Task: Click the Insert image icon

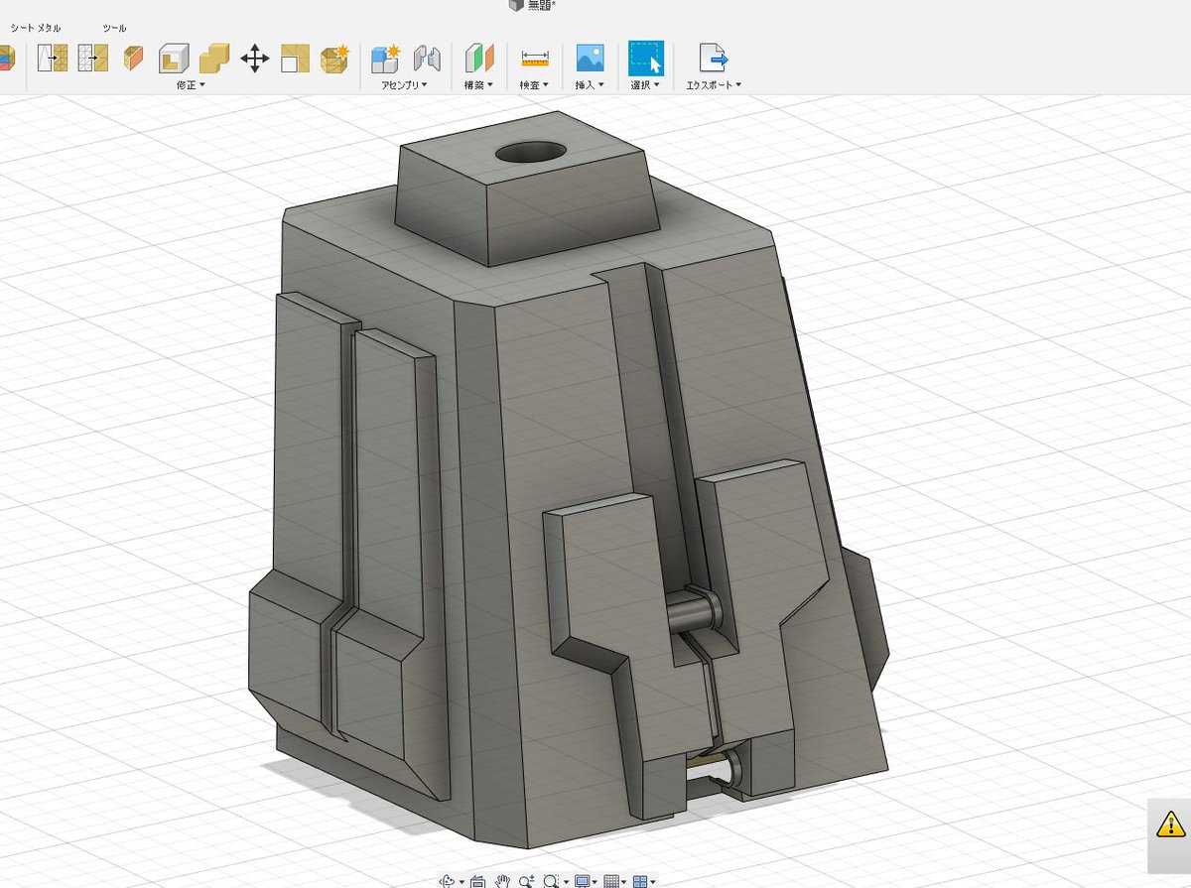Action: (591, 58)
